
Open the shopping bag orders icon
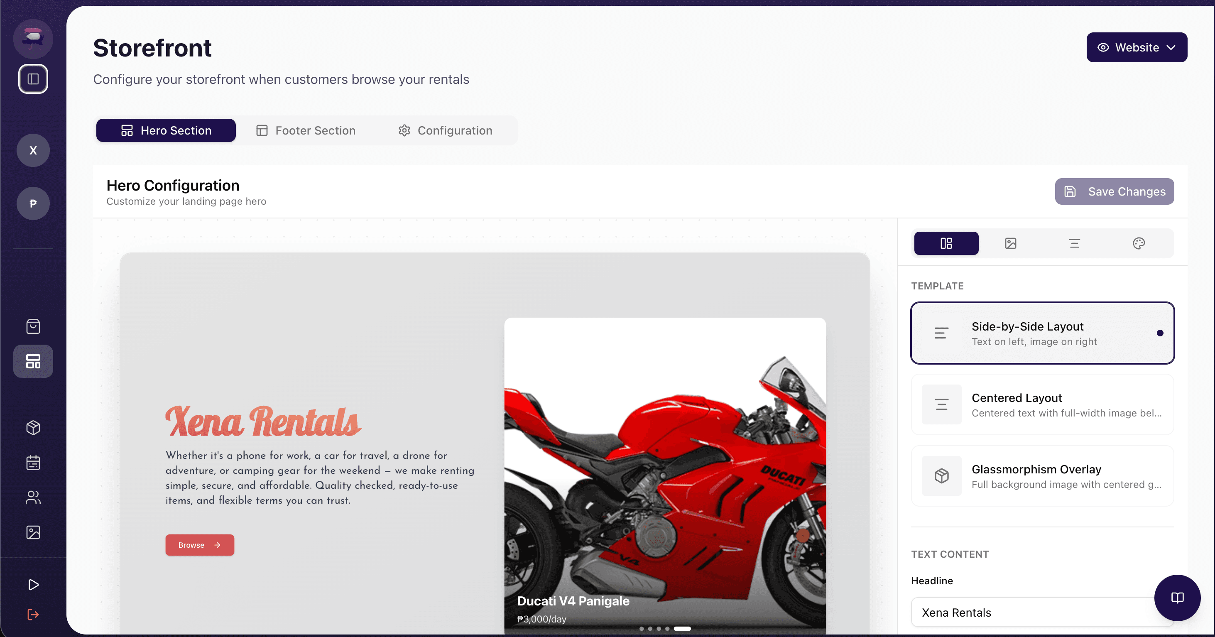click(33, 326)
